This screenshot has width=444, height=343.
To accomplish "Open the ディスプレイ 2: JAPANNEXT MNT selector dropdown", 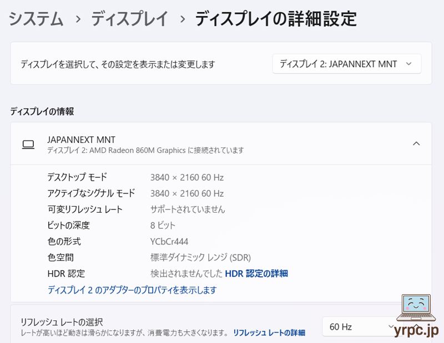I will pyautogui.click(x=346, y=64).
